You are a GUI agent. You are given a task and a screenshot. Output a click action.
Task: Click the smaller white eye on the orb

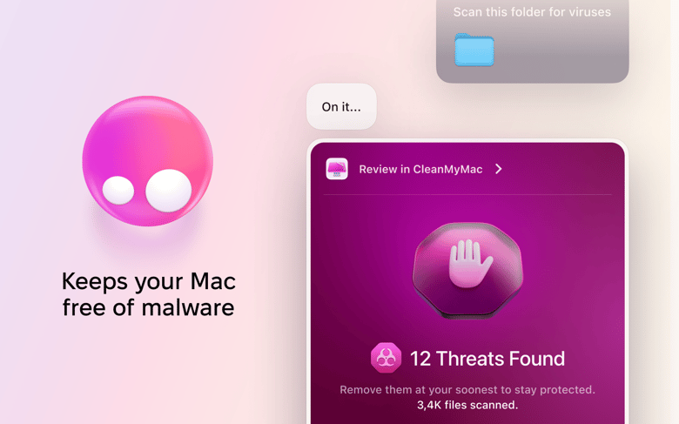[x=118, y=190]
